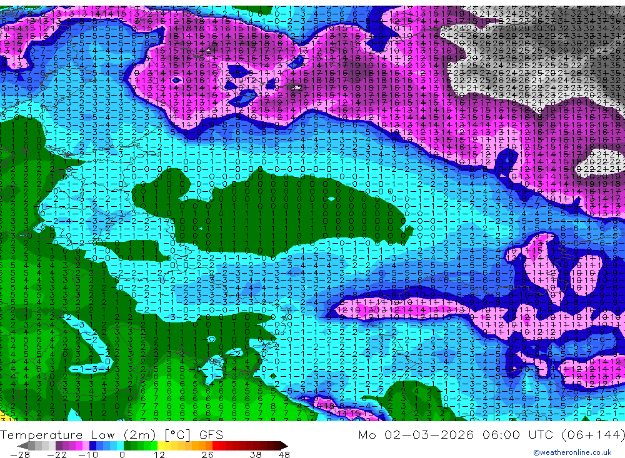Pick the bright red legend swatch above 26
The width and height of the screenshot is (625, 458).
(216, 446)
